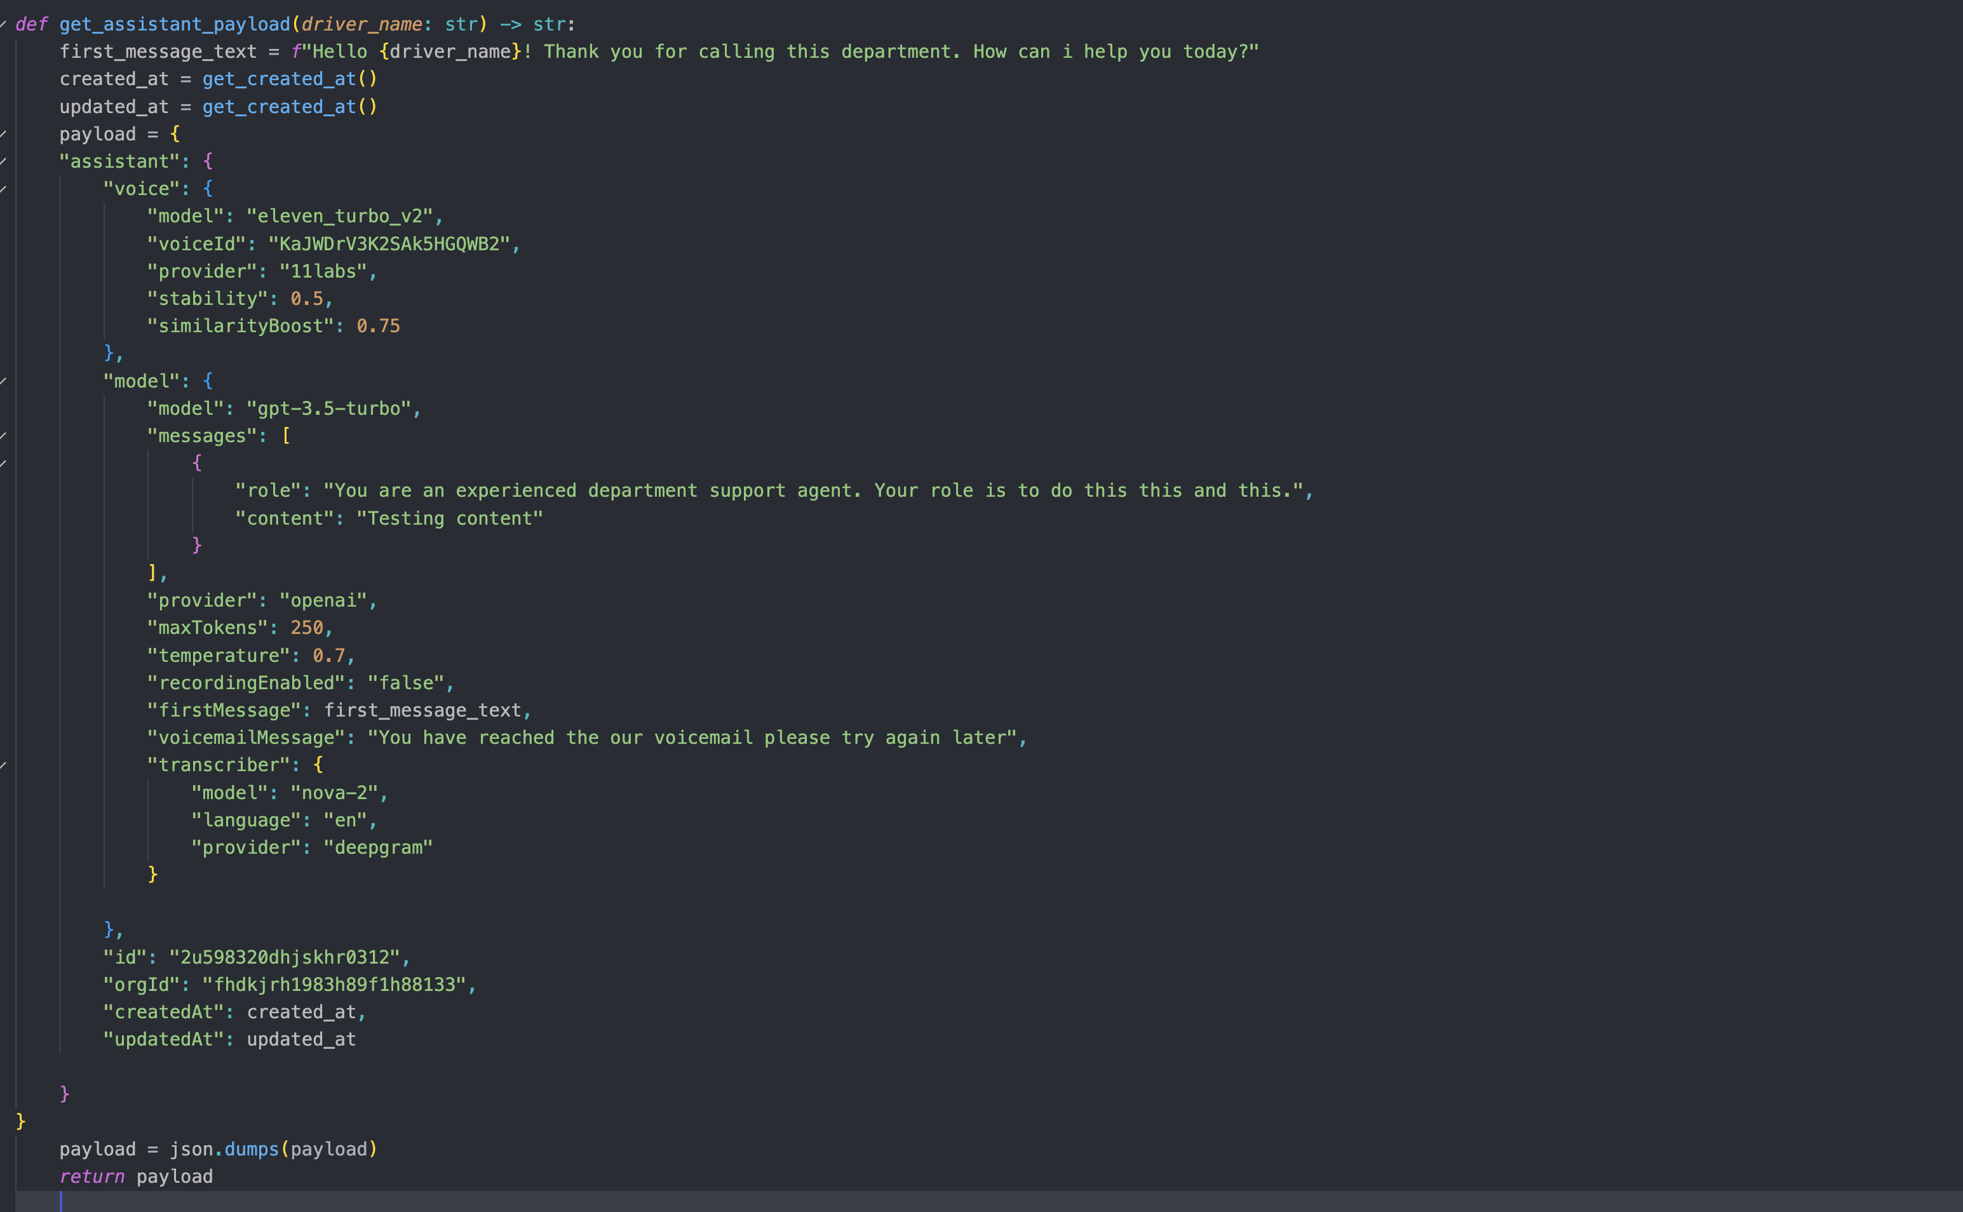The image size is (1963, 1212).
Task: Click the deepgram provider string
Action: (x=379, y=847)
